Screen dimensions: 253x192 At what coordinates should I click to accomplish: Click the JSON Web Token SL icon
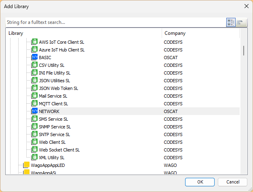[34, 88]
